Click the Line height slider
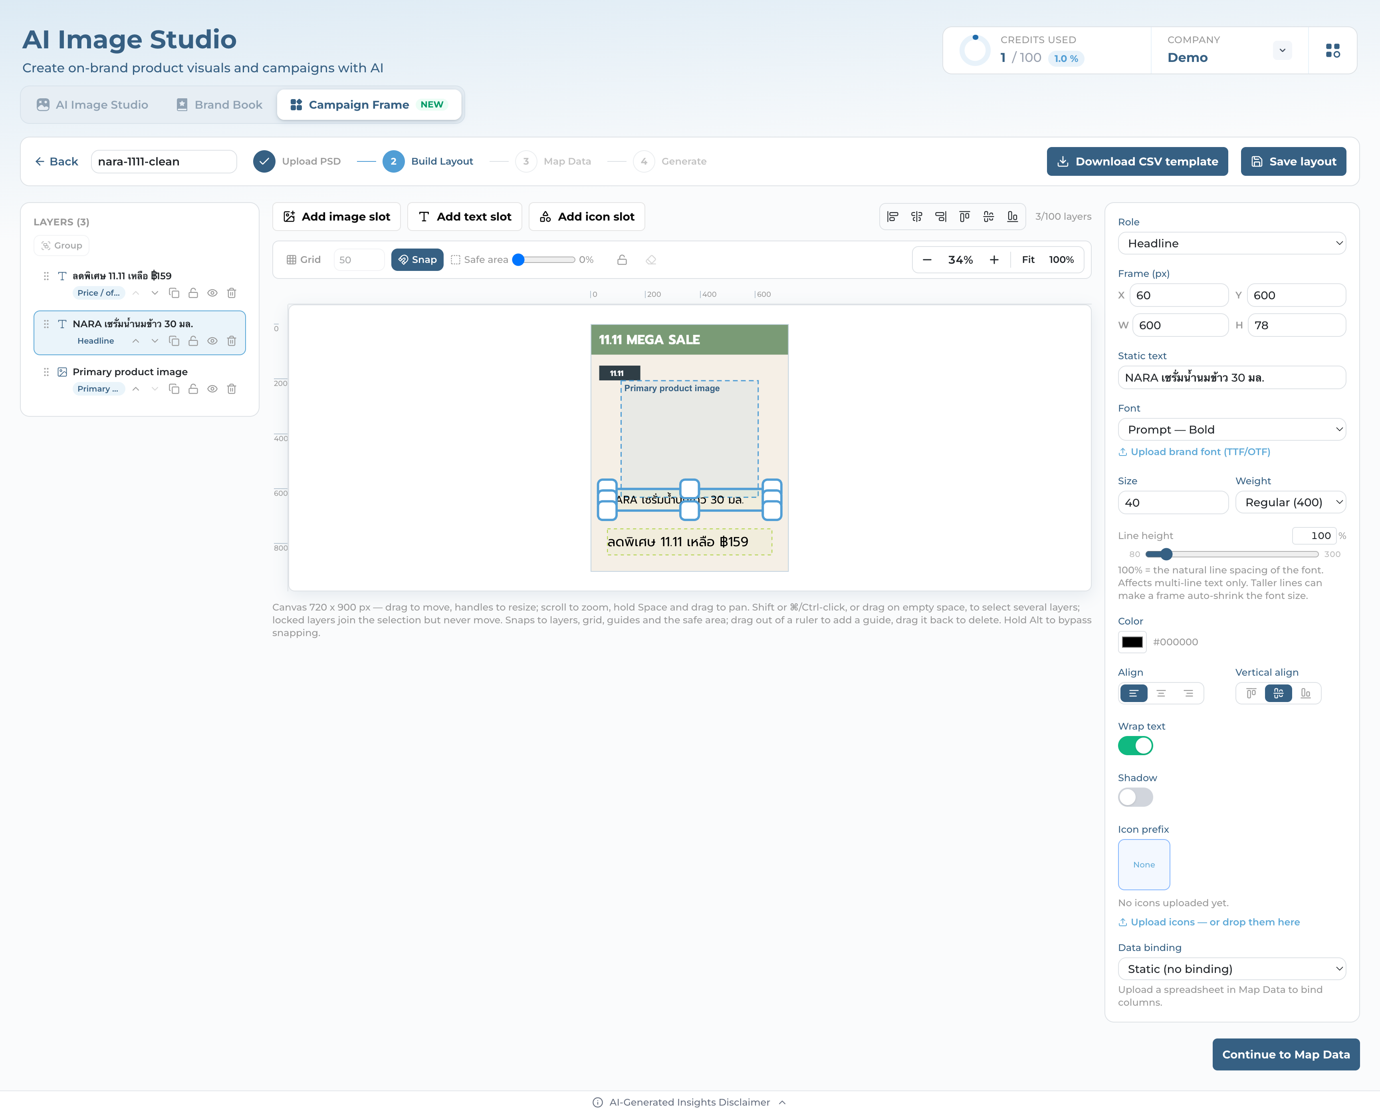This screenshot has width=1380, height=1114. (1231, 554)
